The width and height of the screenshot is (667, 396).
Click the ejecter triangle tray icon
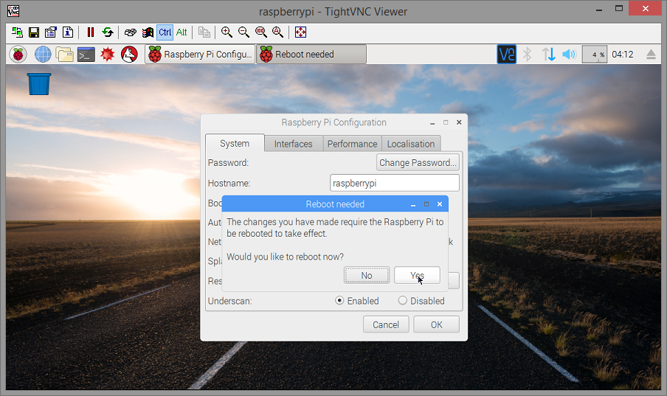pyautogui.click(x=651, y=55)
